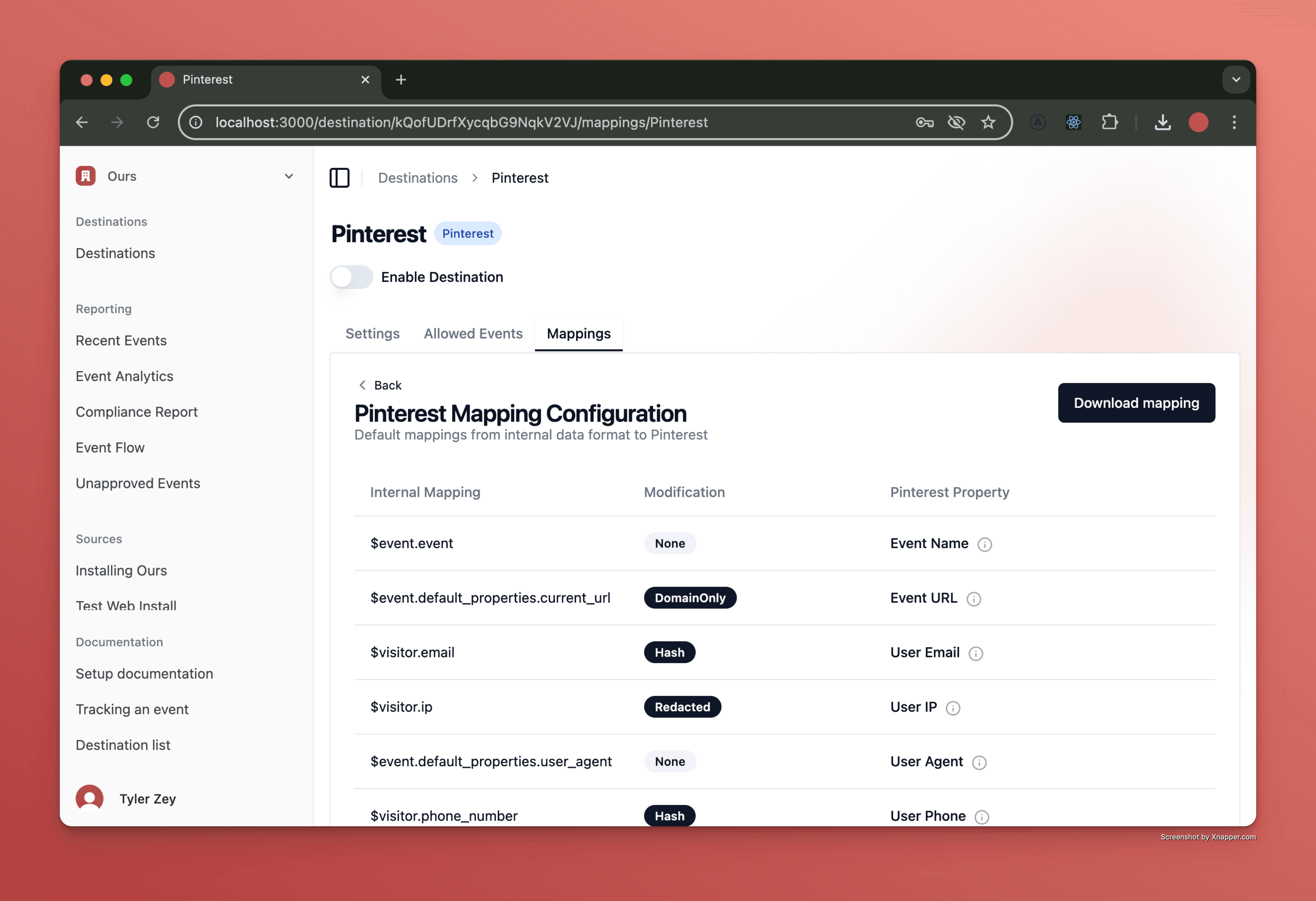
Task: Toggle the Enable Destination switch
Action: pos(351,277)
